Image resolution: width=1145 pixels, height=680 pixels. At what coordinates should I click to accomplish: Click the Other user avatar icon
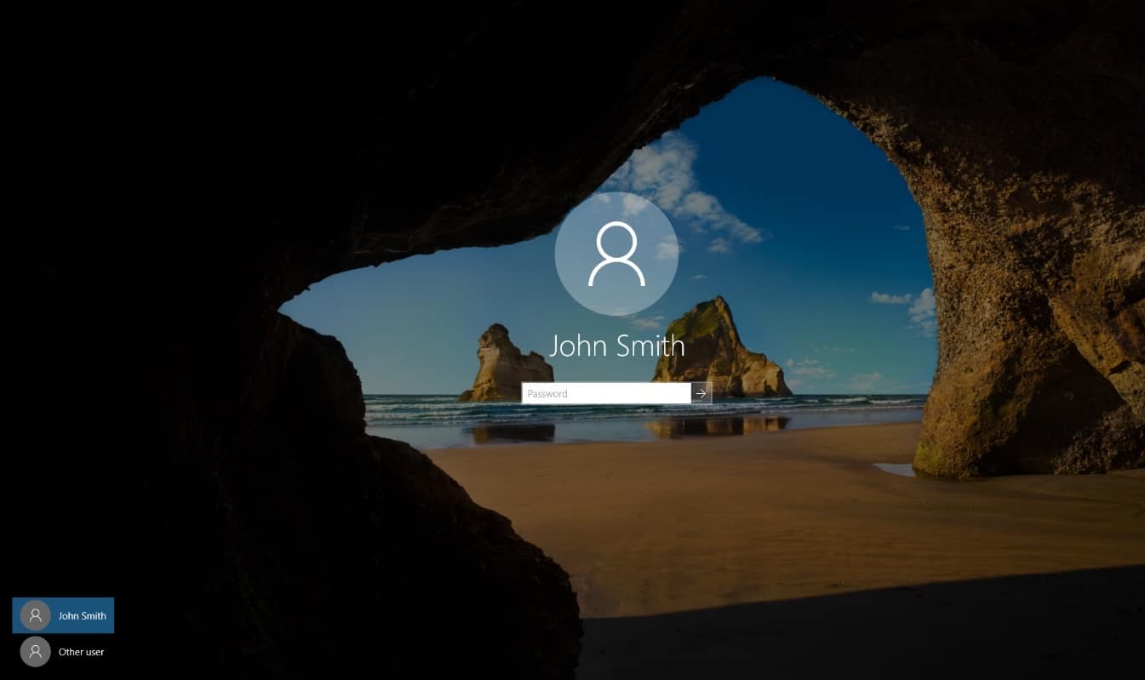click(x=36, y=652)
